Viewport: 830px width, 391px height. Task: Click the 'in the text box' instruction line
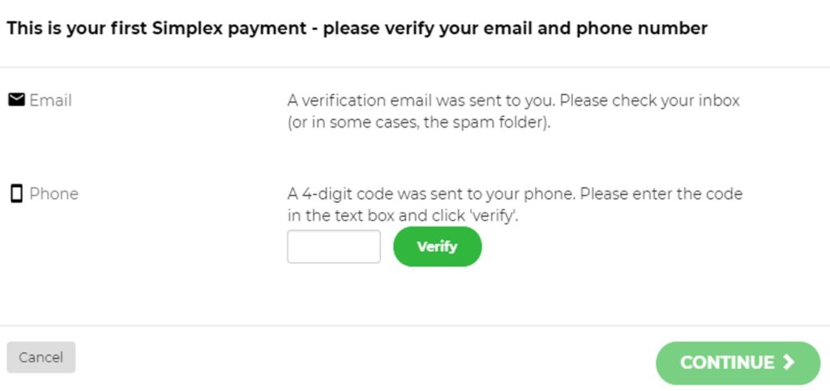click(403, 216)
